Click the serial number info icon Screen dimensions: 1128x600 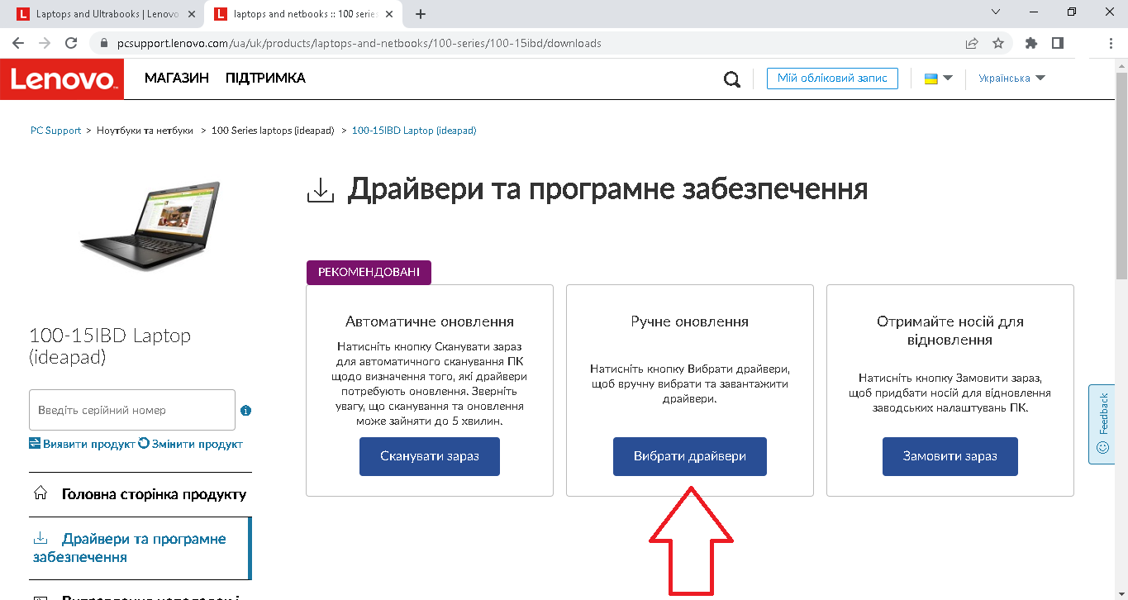(245, 411)
